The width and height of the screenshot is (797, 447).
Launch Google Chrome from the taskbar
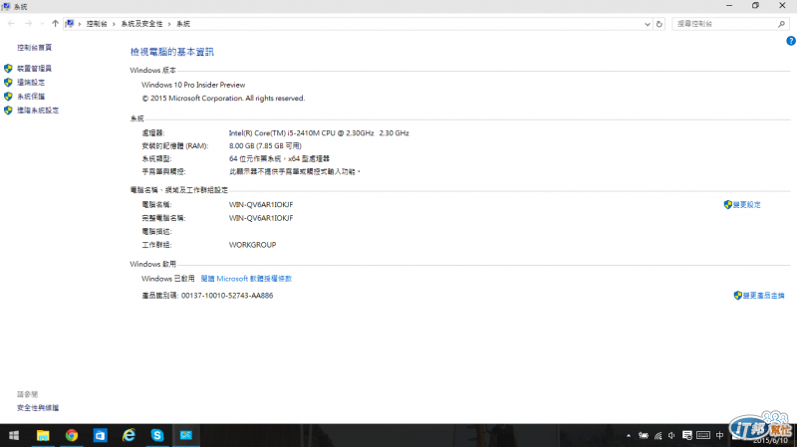[x=71, y=435]
